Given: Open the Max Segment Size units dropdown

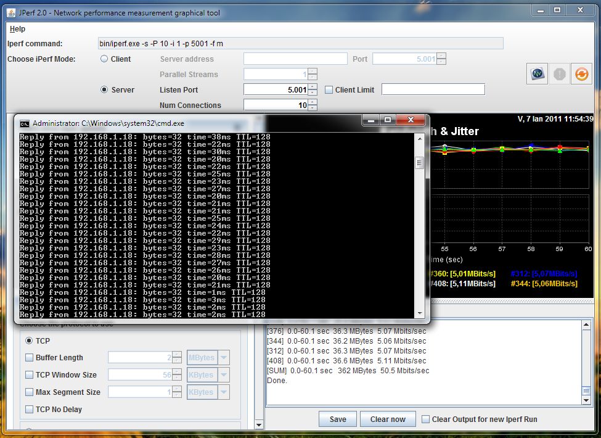Looking at the screenshot, I should pyautogui.click(x=223, y=392).
